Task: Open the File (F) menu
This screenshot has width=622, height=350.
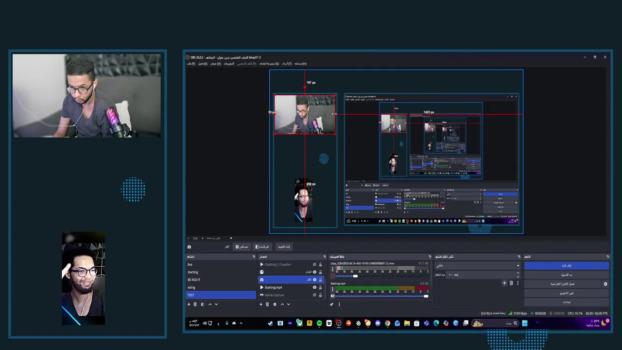Action: click(x=190, y=64)
